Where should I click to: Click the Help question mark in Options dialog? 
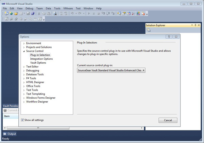(169, 37)
